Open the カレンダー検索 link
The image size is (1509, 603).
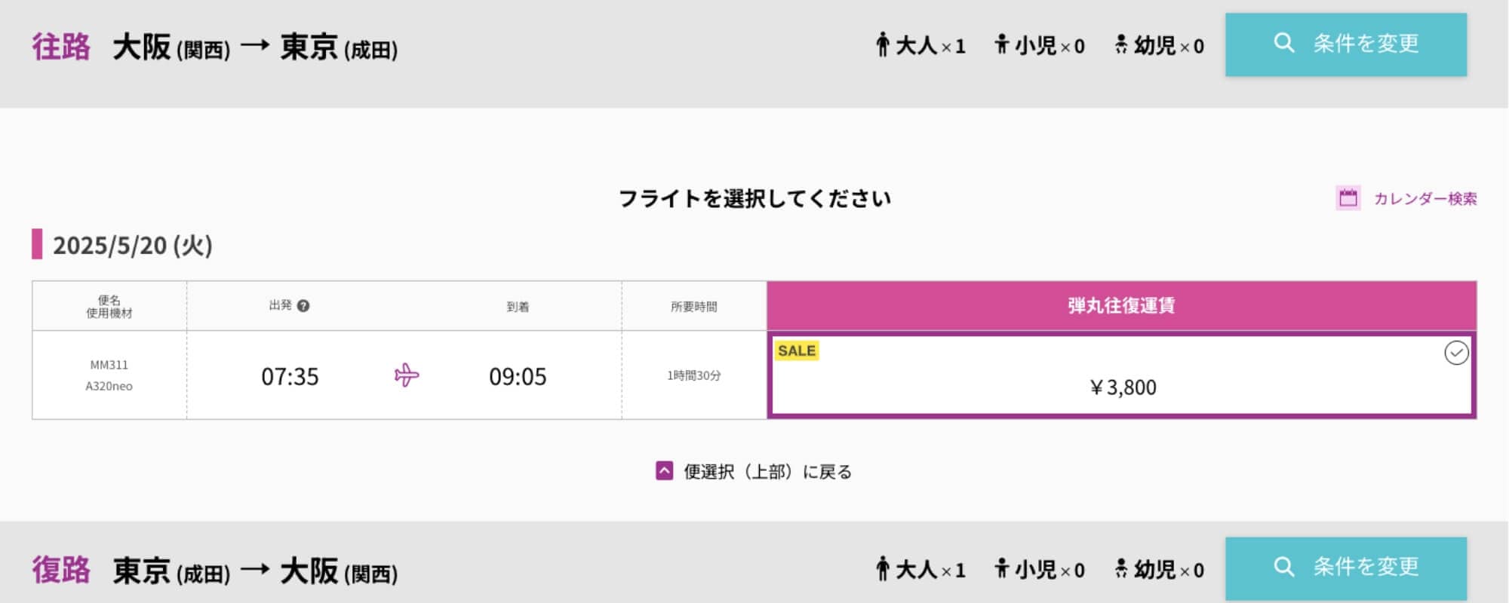click(x=1425, y=199)
